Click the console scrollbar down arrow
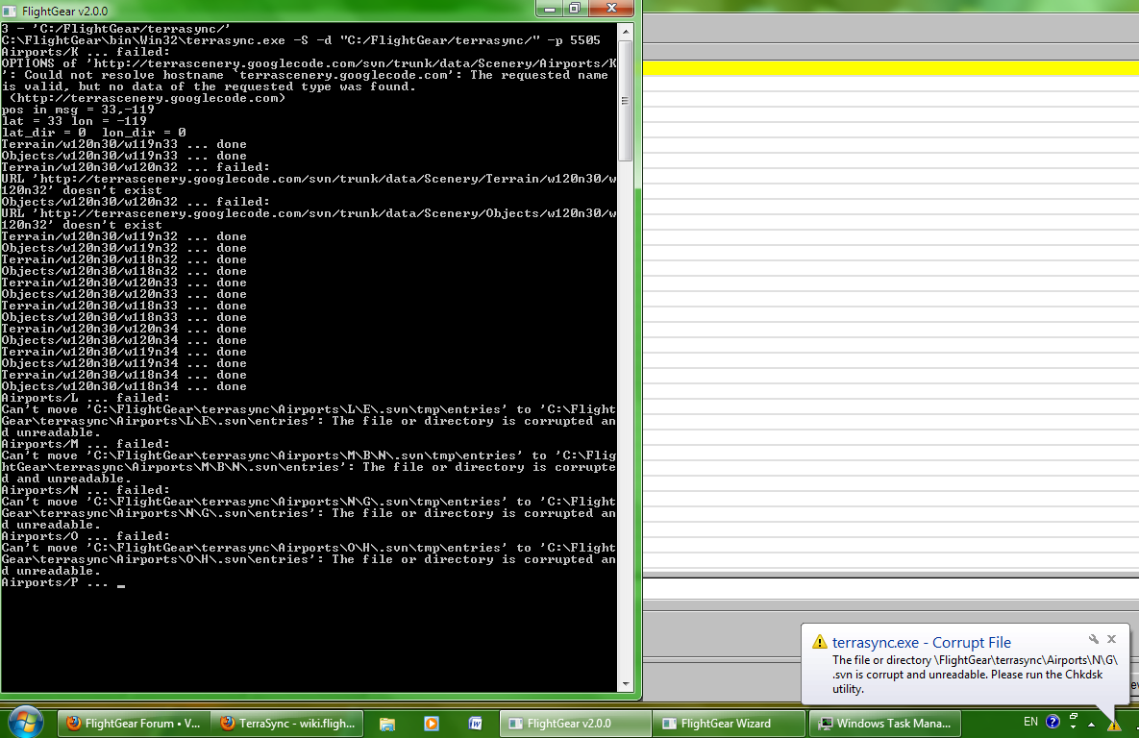This screenshot has height=738, width=1139. coord(626,683)
